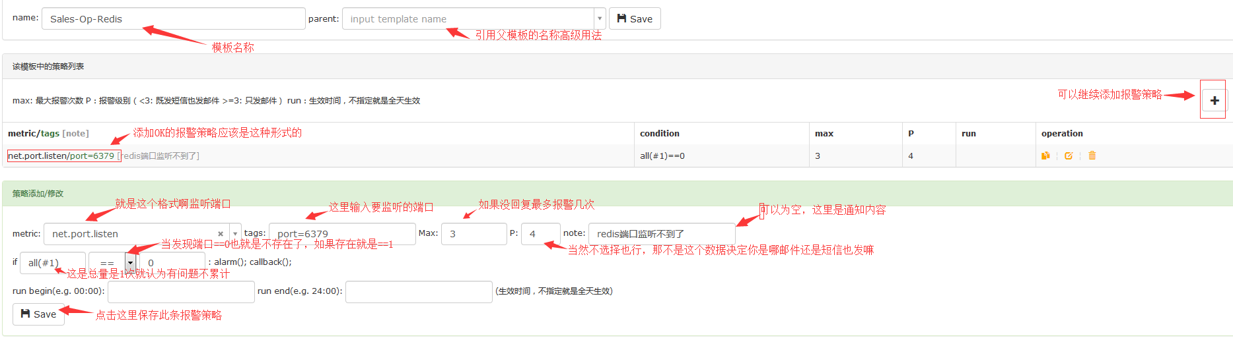Click the plus icon to add strategy
Image resolution: width=1233 pixels, height=344 pixels.
coord(1214,100)
